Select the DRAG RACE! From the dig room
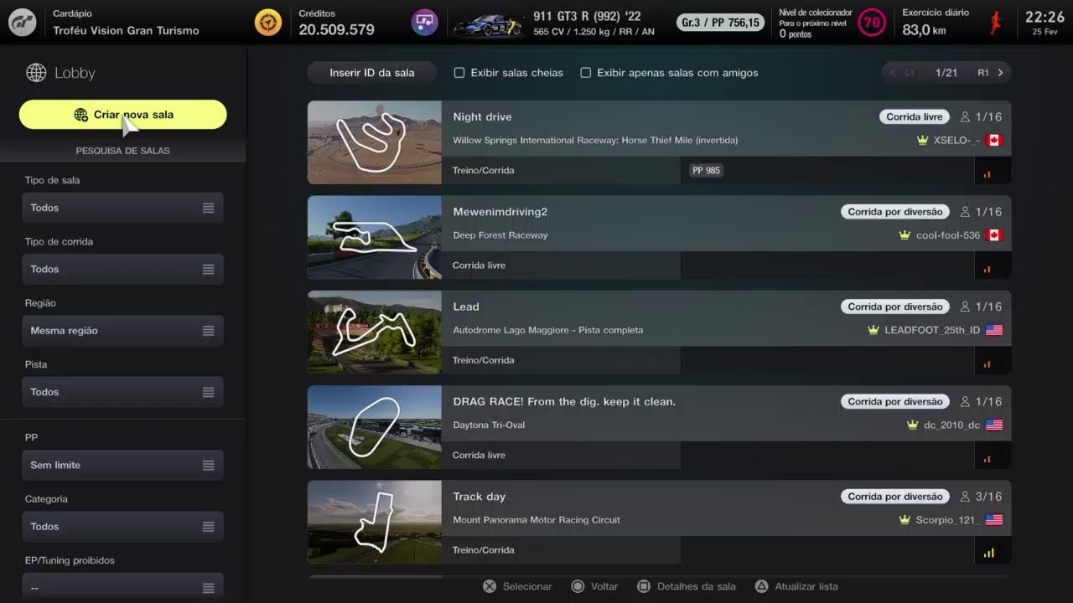Viewport: 1073px width, 603px height. click(659, 427)
